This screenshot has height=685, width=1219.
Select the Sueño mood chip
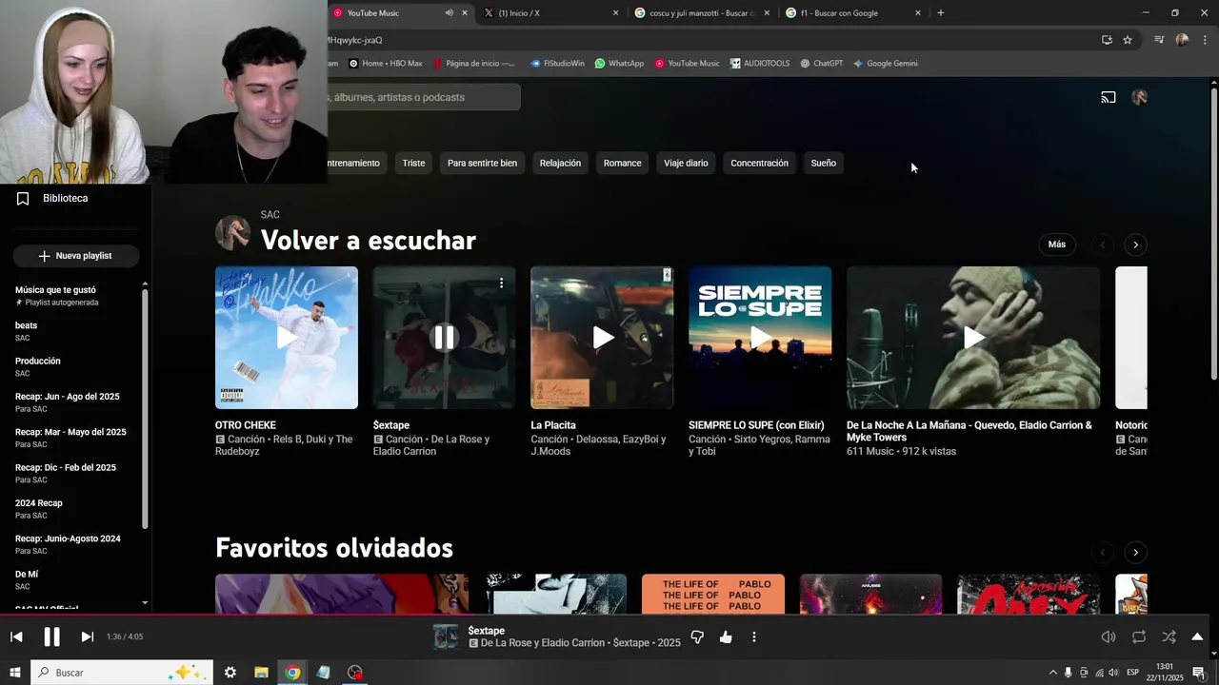[x=823, y=163]
